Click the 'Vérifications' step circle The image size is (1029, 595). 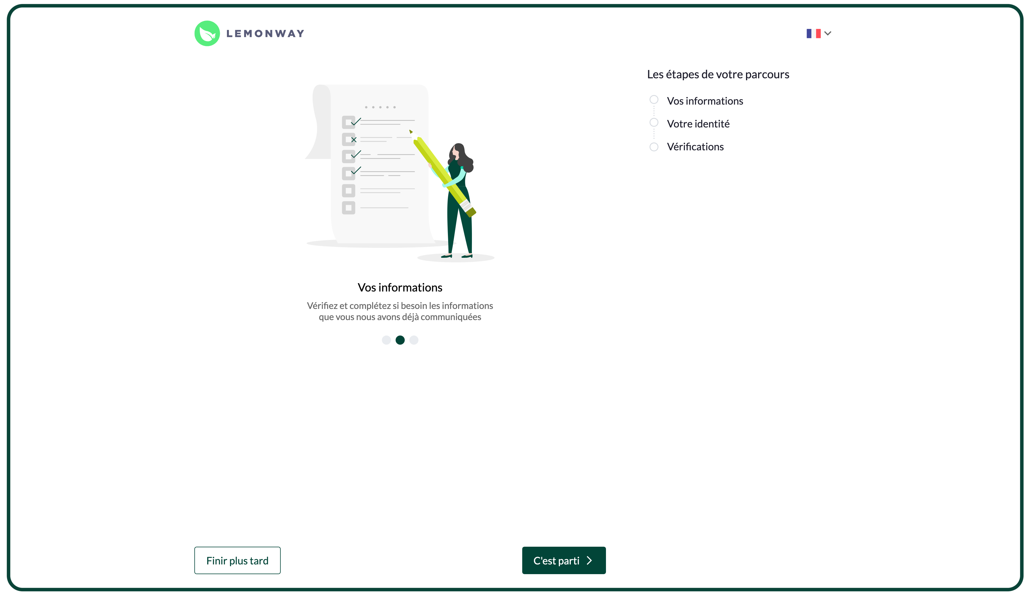pos(654,147)
